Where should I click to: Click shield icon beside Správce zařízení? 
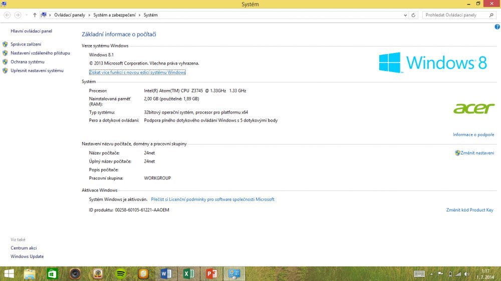5,44
